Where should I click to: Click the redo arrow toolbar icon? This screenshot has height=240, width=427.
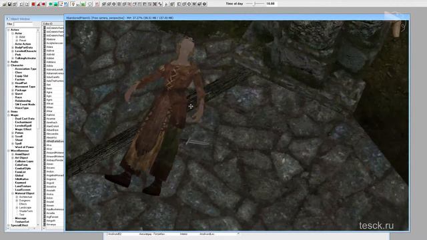27,4
